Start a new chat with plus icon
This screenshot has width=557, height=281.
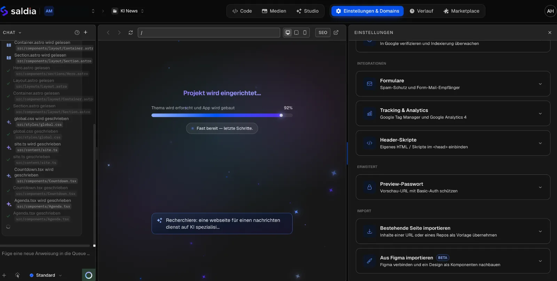point(86,32)
